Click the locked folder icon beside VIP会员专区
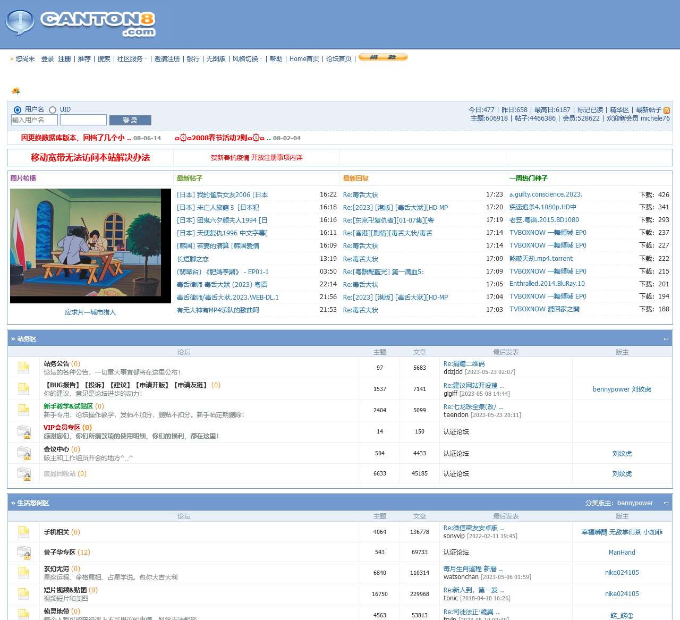This screenshot has width=680, height=620. tap(23, 431)
